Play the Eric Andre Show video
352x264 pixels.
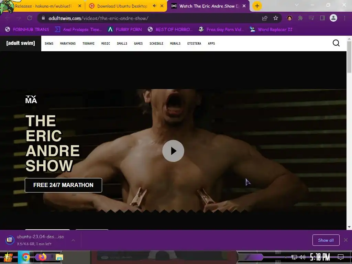(173, 151)
